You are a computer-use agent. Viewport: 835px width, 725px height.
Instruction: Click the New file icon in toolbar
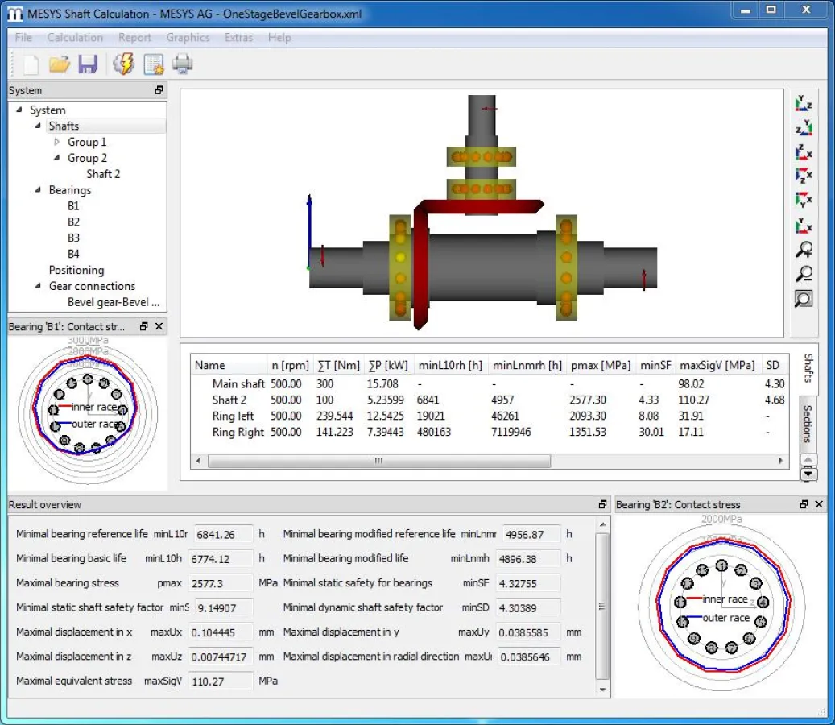coord(31,64)
